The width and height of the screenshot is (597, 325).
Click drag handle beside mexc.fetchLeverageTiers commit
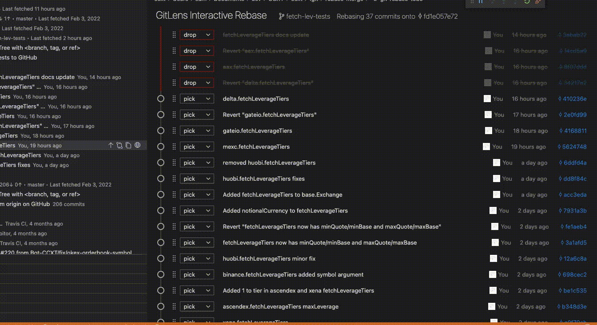coord(174,147)
